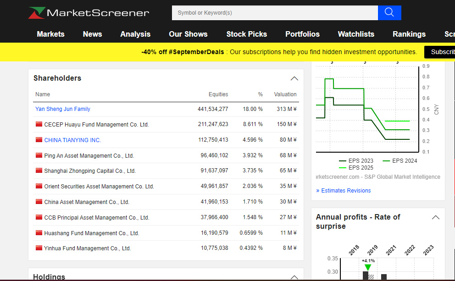This screenshot has height=281, width=455.
Task: Open the News menu
Action: click(x=93, y=34)
